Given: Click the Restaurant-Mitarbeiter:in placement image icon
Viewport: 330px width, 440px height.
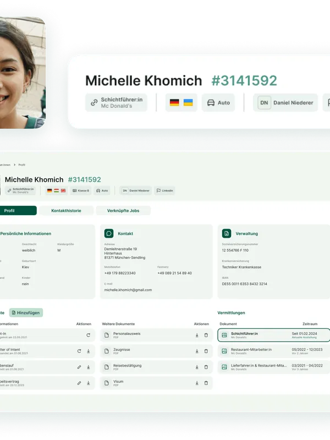Looking at the screenshot, I should [224, 351].
